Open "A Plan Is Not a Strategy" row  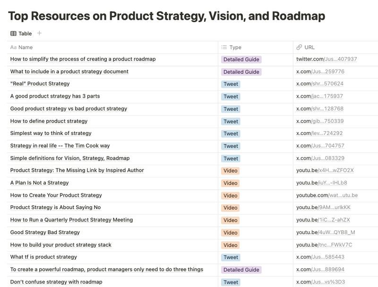[39, 183]
